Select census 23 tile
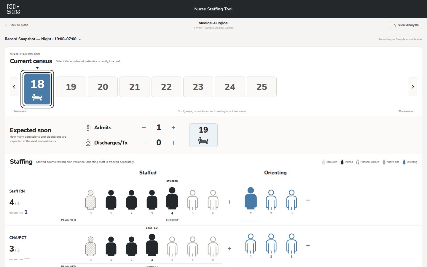Screen dimensions: 427x267 click(x=198, y=87)
